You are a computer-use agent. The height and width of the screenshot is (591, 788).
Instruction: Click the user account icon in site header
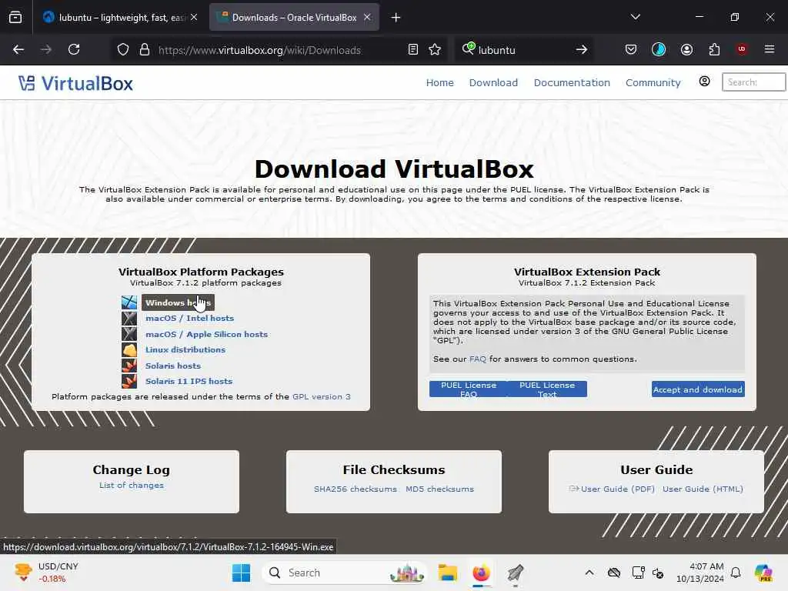[x=705, y=82]
